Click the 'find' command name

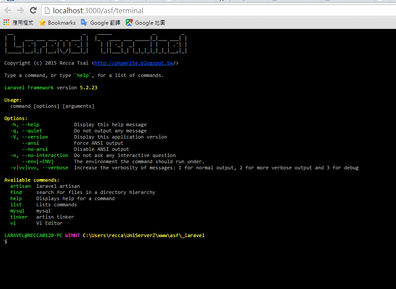tap(16, 192)
